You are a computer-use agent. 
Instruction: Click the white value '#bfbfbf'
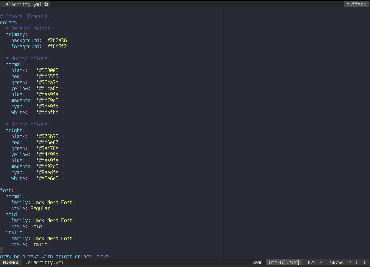pos(49,113)
